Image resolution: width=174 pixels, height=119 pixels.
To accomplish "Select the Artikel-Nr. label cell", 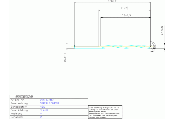I will [24, 100].
